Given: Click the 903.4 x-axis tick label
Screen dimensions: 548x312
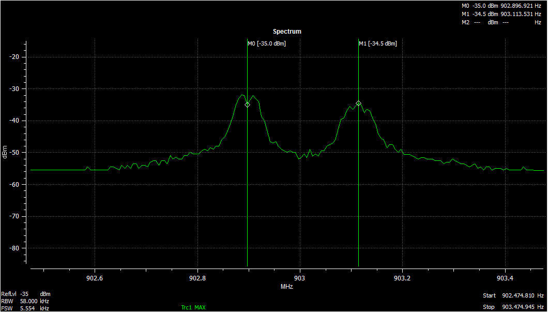Looking at the screenshot, I should pyautogui.click(x=506, y=278).
